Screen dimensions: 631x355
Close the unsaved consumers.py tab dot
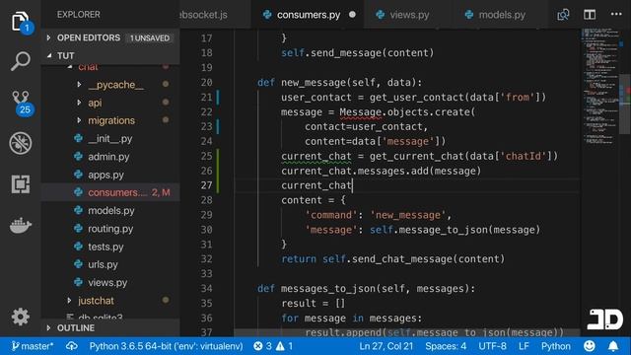click(352, 15)
